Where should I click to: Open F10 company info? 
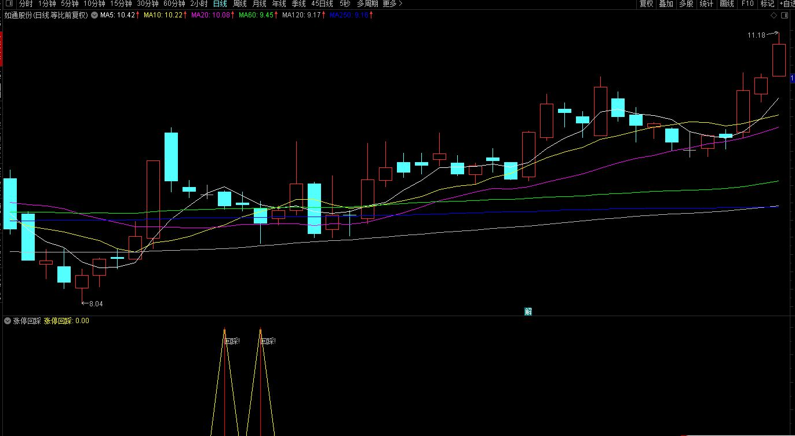pos(747,3)
